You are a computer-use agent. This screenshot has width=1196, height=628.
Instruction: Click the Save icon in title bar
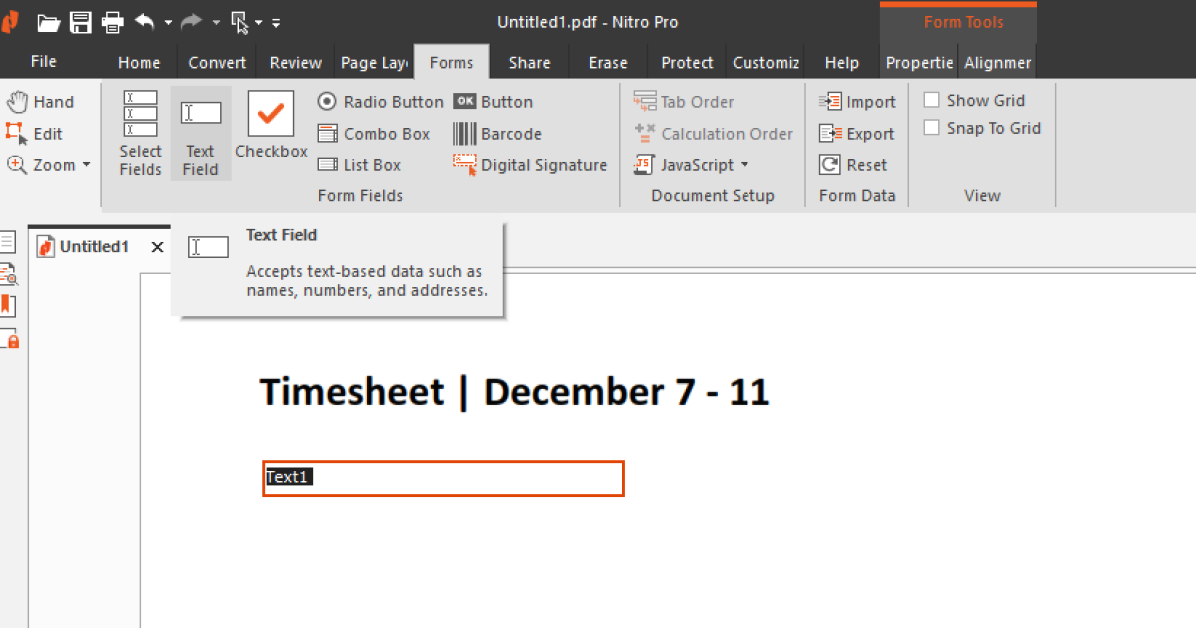pos(81,22)
